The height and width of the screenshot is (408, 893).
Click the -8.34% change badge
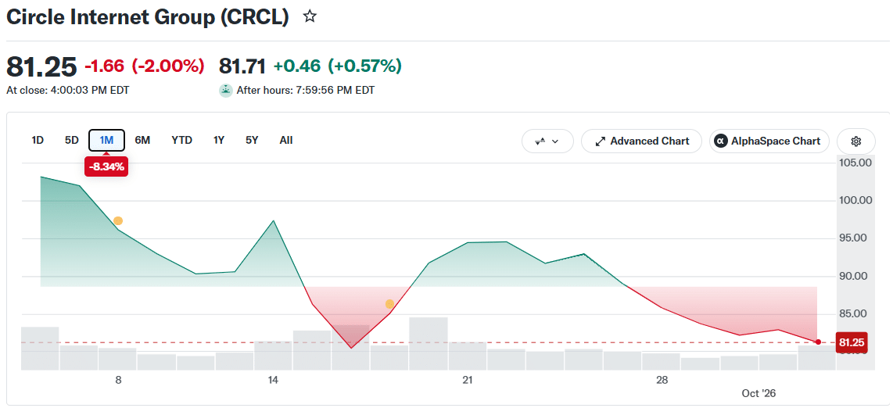pyautogui.click(x=106, y=166)
